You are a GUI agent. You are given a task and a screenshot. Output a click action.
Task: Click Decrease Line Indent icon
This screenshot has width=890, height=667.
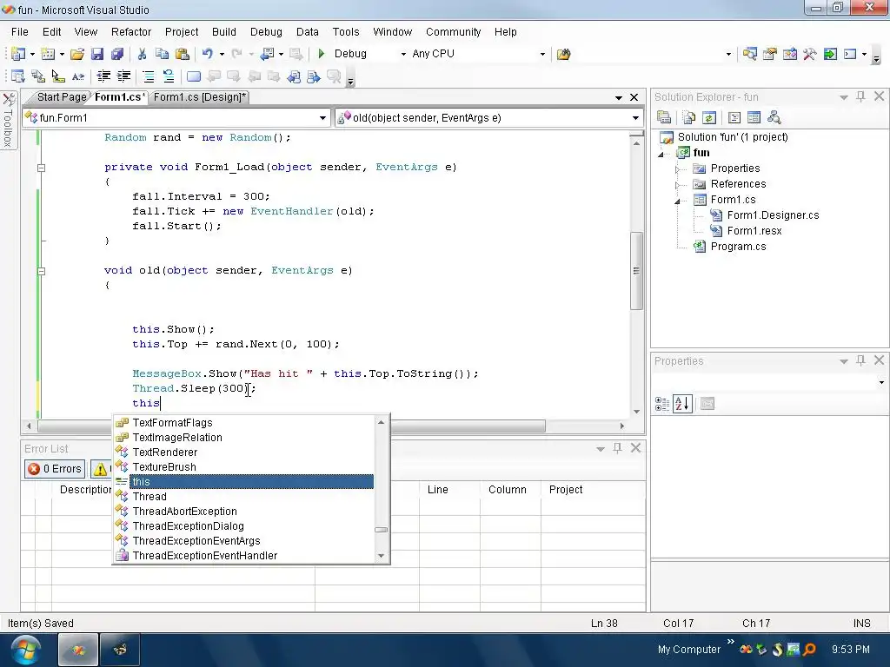tap(104, 76)
